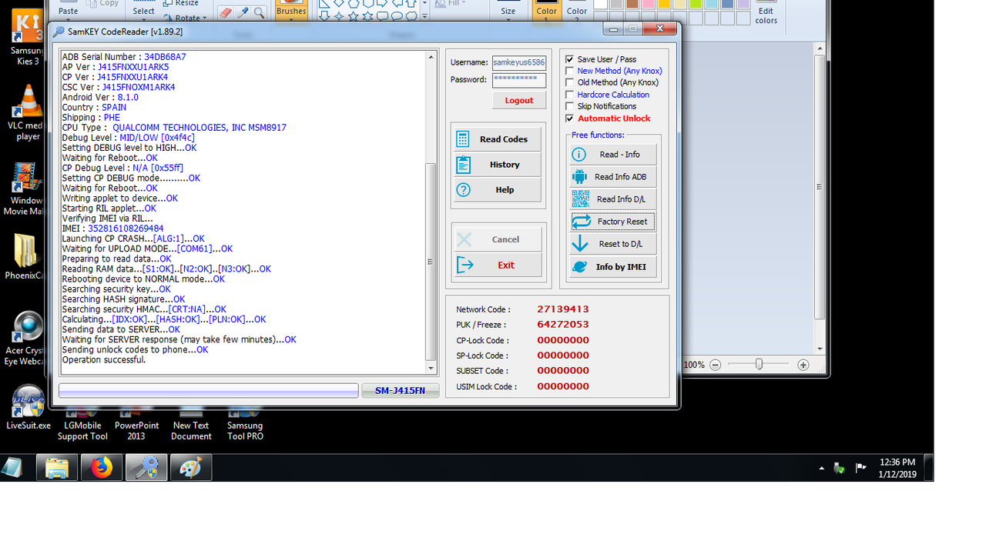Focus the Username input field
Screen dimensions: 986x554
coord(519,62)
